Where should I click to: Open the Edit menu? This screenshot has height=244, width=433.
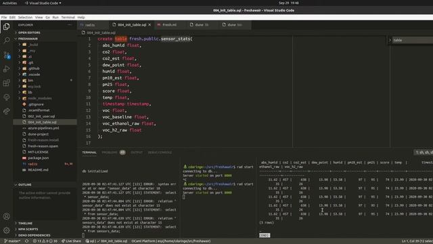12,17
